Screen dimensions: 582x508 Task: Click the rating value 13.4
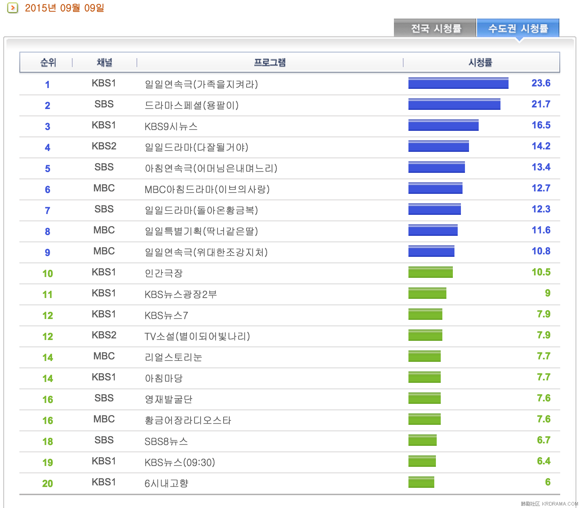[x=541, y=167]
